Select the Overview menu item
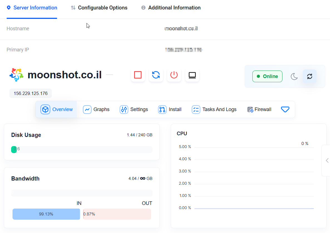330x233 pixels. pos(56,109)
